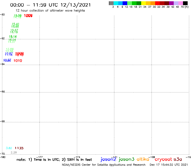The height and width of the screenshot is (167, 191).
Task: Click the cryosat legend label
Action: pos(163,160)
